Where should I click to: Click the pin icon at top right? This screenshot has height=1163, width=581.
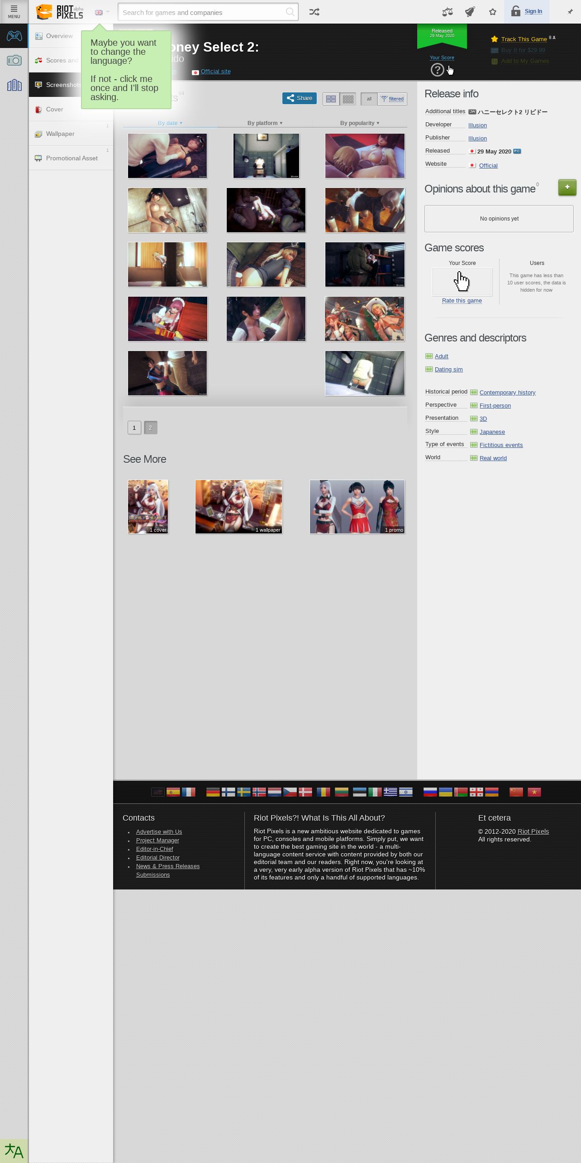[570, 12]
